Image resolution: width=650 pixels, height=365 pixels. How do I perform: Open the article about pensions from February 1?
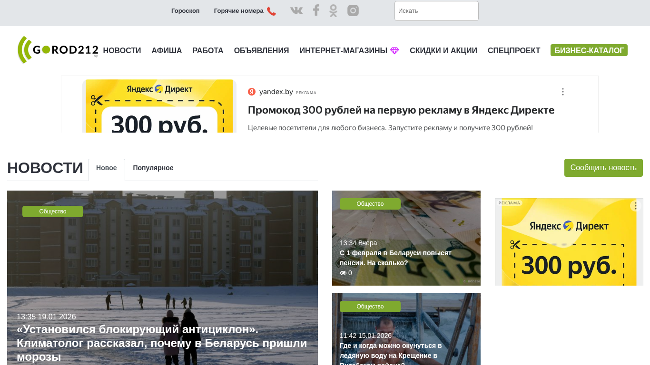pos(395,258)
